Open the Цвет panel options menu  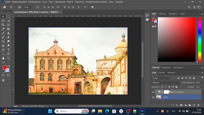pyautogui.click(x=202, y=14)
